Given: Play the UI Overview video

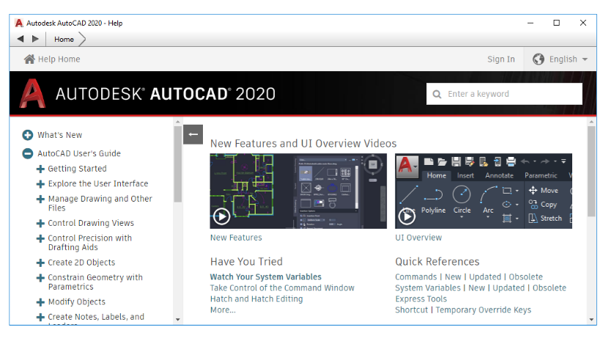Looking at the screenshot, I should (407, 216).
